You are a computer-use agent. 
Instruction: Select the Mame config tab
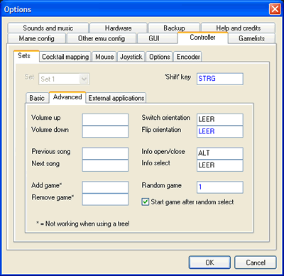[37, 38]
